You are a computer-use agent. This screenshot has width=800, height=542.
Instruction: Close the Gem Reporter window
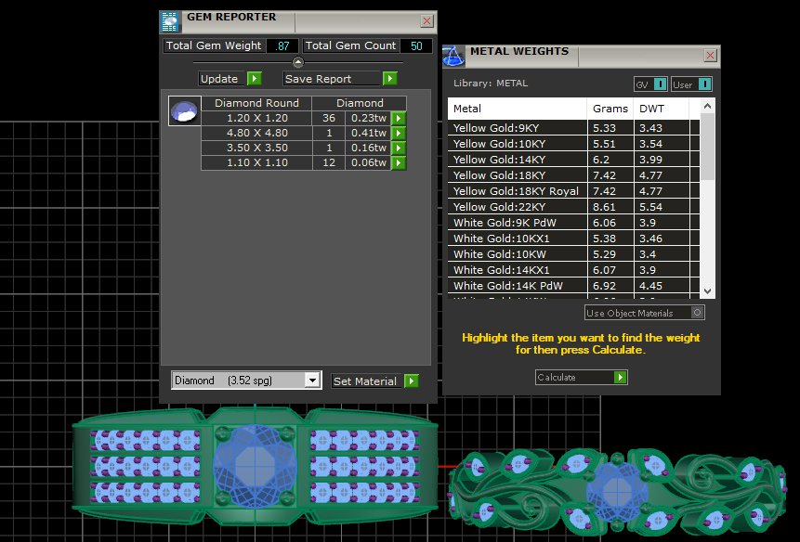point(427,21)
